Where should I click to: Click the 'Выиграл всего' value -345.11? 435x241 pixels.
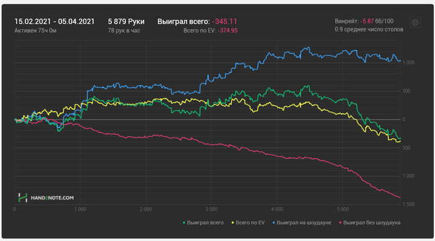[x=224, y=22]
